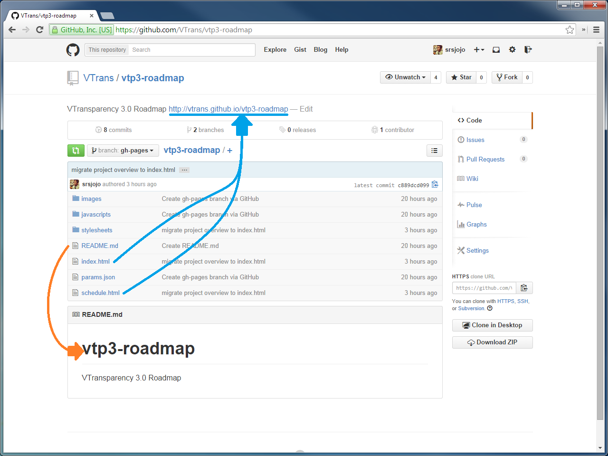The width and height of the screenshot is (608, 456).
Task: Toggle the file list view icon
Action: (434, 151)
